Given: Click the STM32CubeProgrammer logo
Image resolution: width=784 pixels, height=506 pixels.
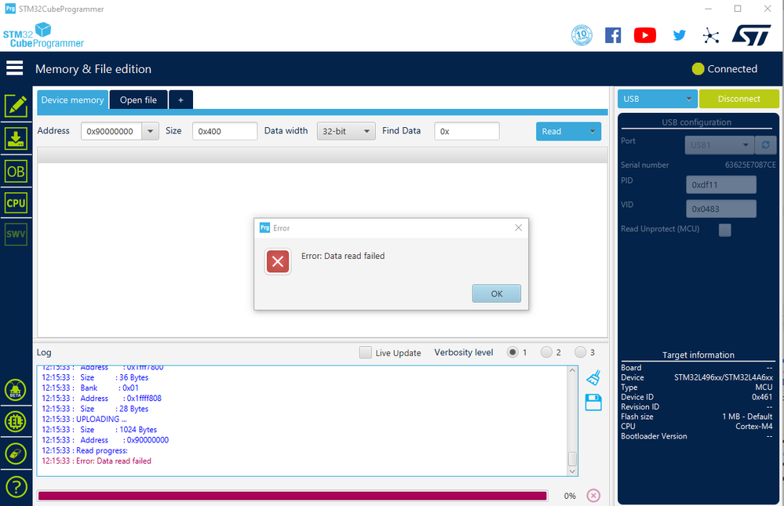Looking at the screenshot, I should click(43, 35).
